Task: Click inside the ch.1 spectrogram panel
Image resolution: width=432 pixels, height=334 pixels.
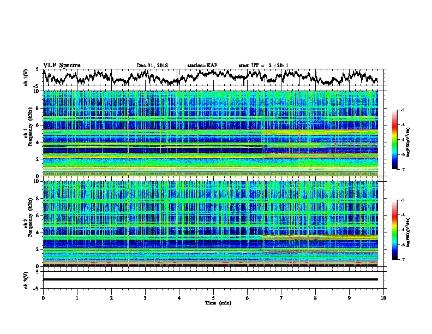Action: point(210,133)
